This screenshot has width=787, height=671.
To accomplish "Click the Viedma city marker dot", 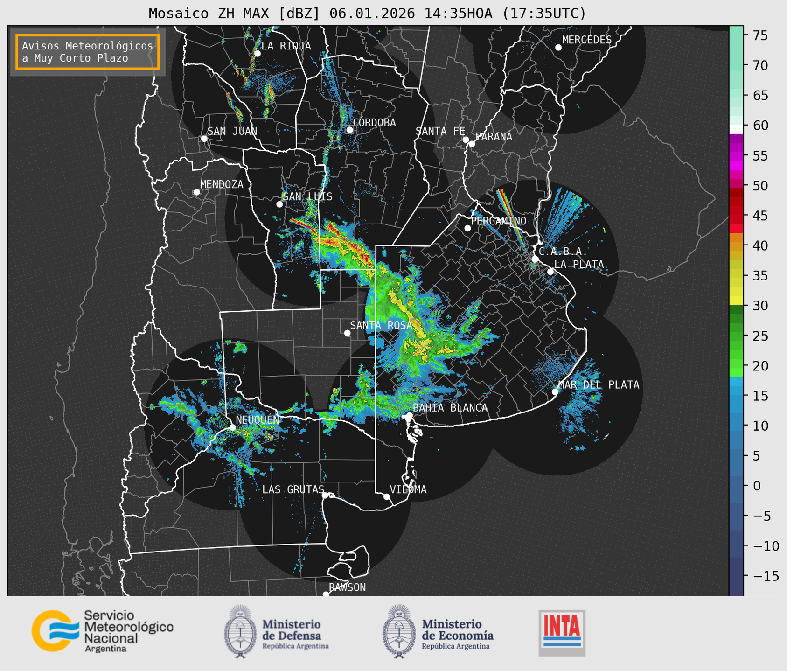I will [386, 496].
